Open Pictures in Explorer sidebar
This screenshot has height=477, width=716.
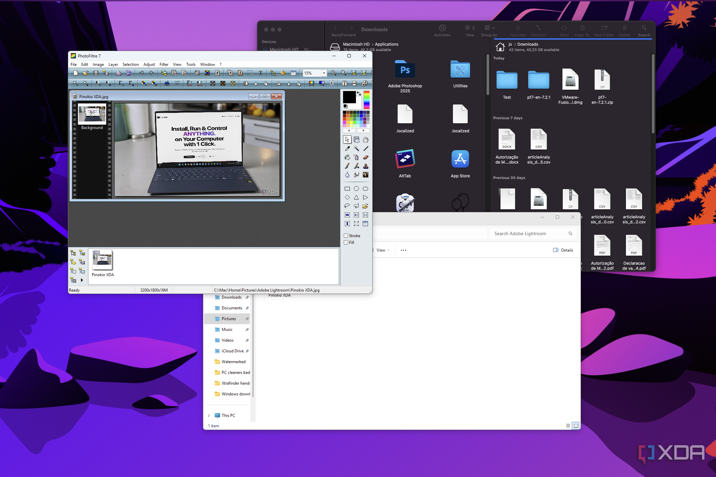coord(227,319)
